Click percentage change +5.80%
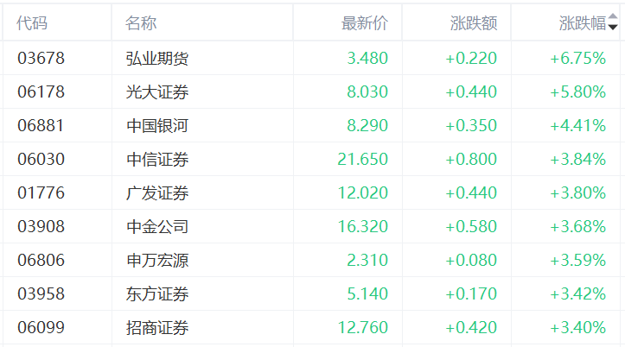 click(578, 91)
